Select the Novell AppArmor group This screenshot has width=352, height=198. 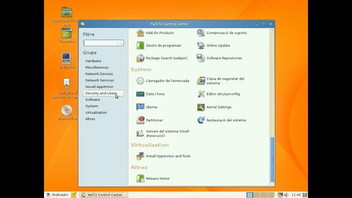coord(99,87)
